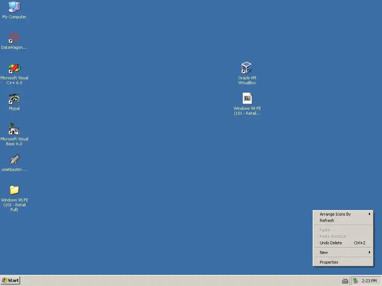Screen dimensions: 382x286
Task: Select the Oracle VM VirtualBox icon
Action: point(247,68)
